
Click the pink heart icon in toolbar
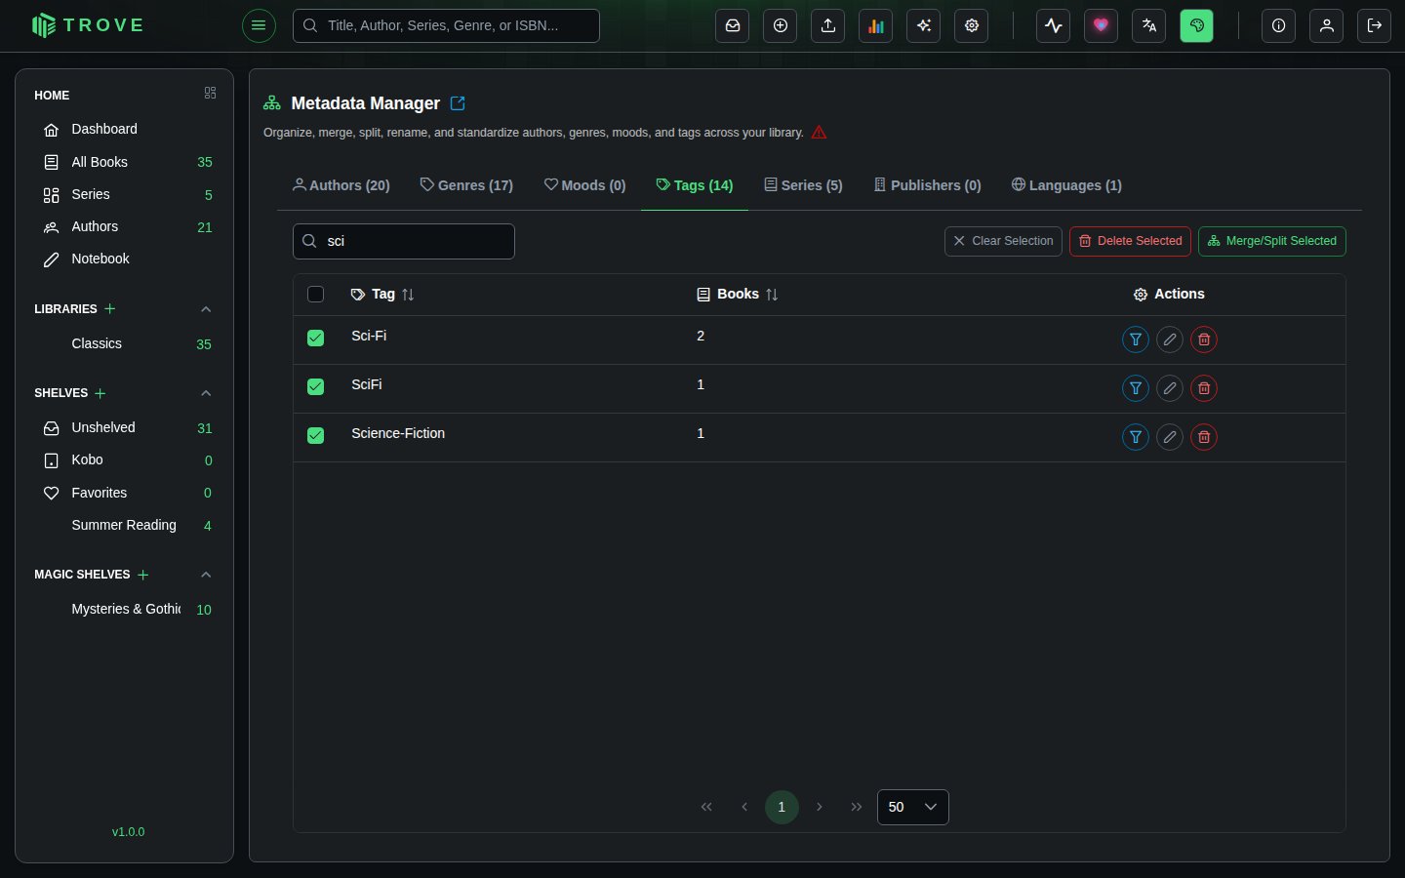(x=1102, y=25)
